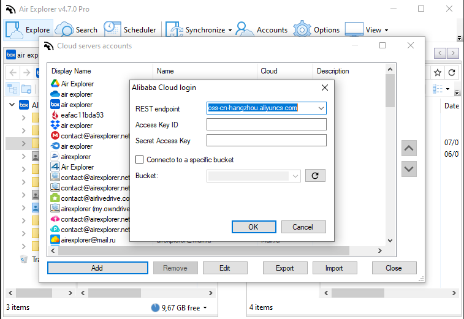The image size is (464, 319).
Task: Select the contact@airlivedrive.co account icon
Action: (55, 198)
